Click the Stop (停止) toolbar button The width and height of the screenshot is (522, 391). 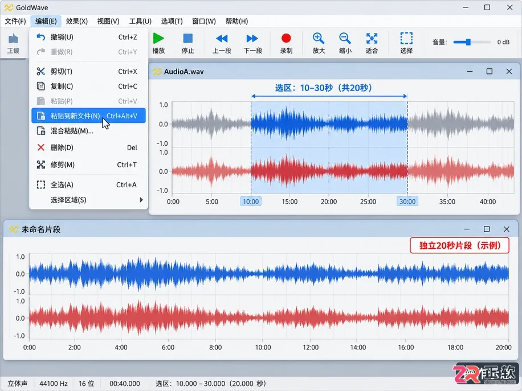pos(187,43)
